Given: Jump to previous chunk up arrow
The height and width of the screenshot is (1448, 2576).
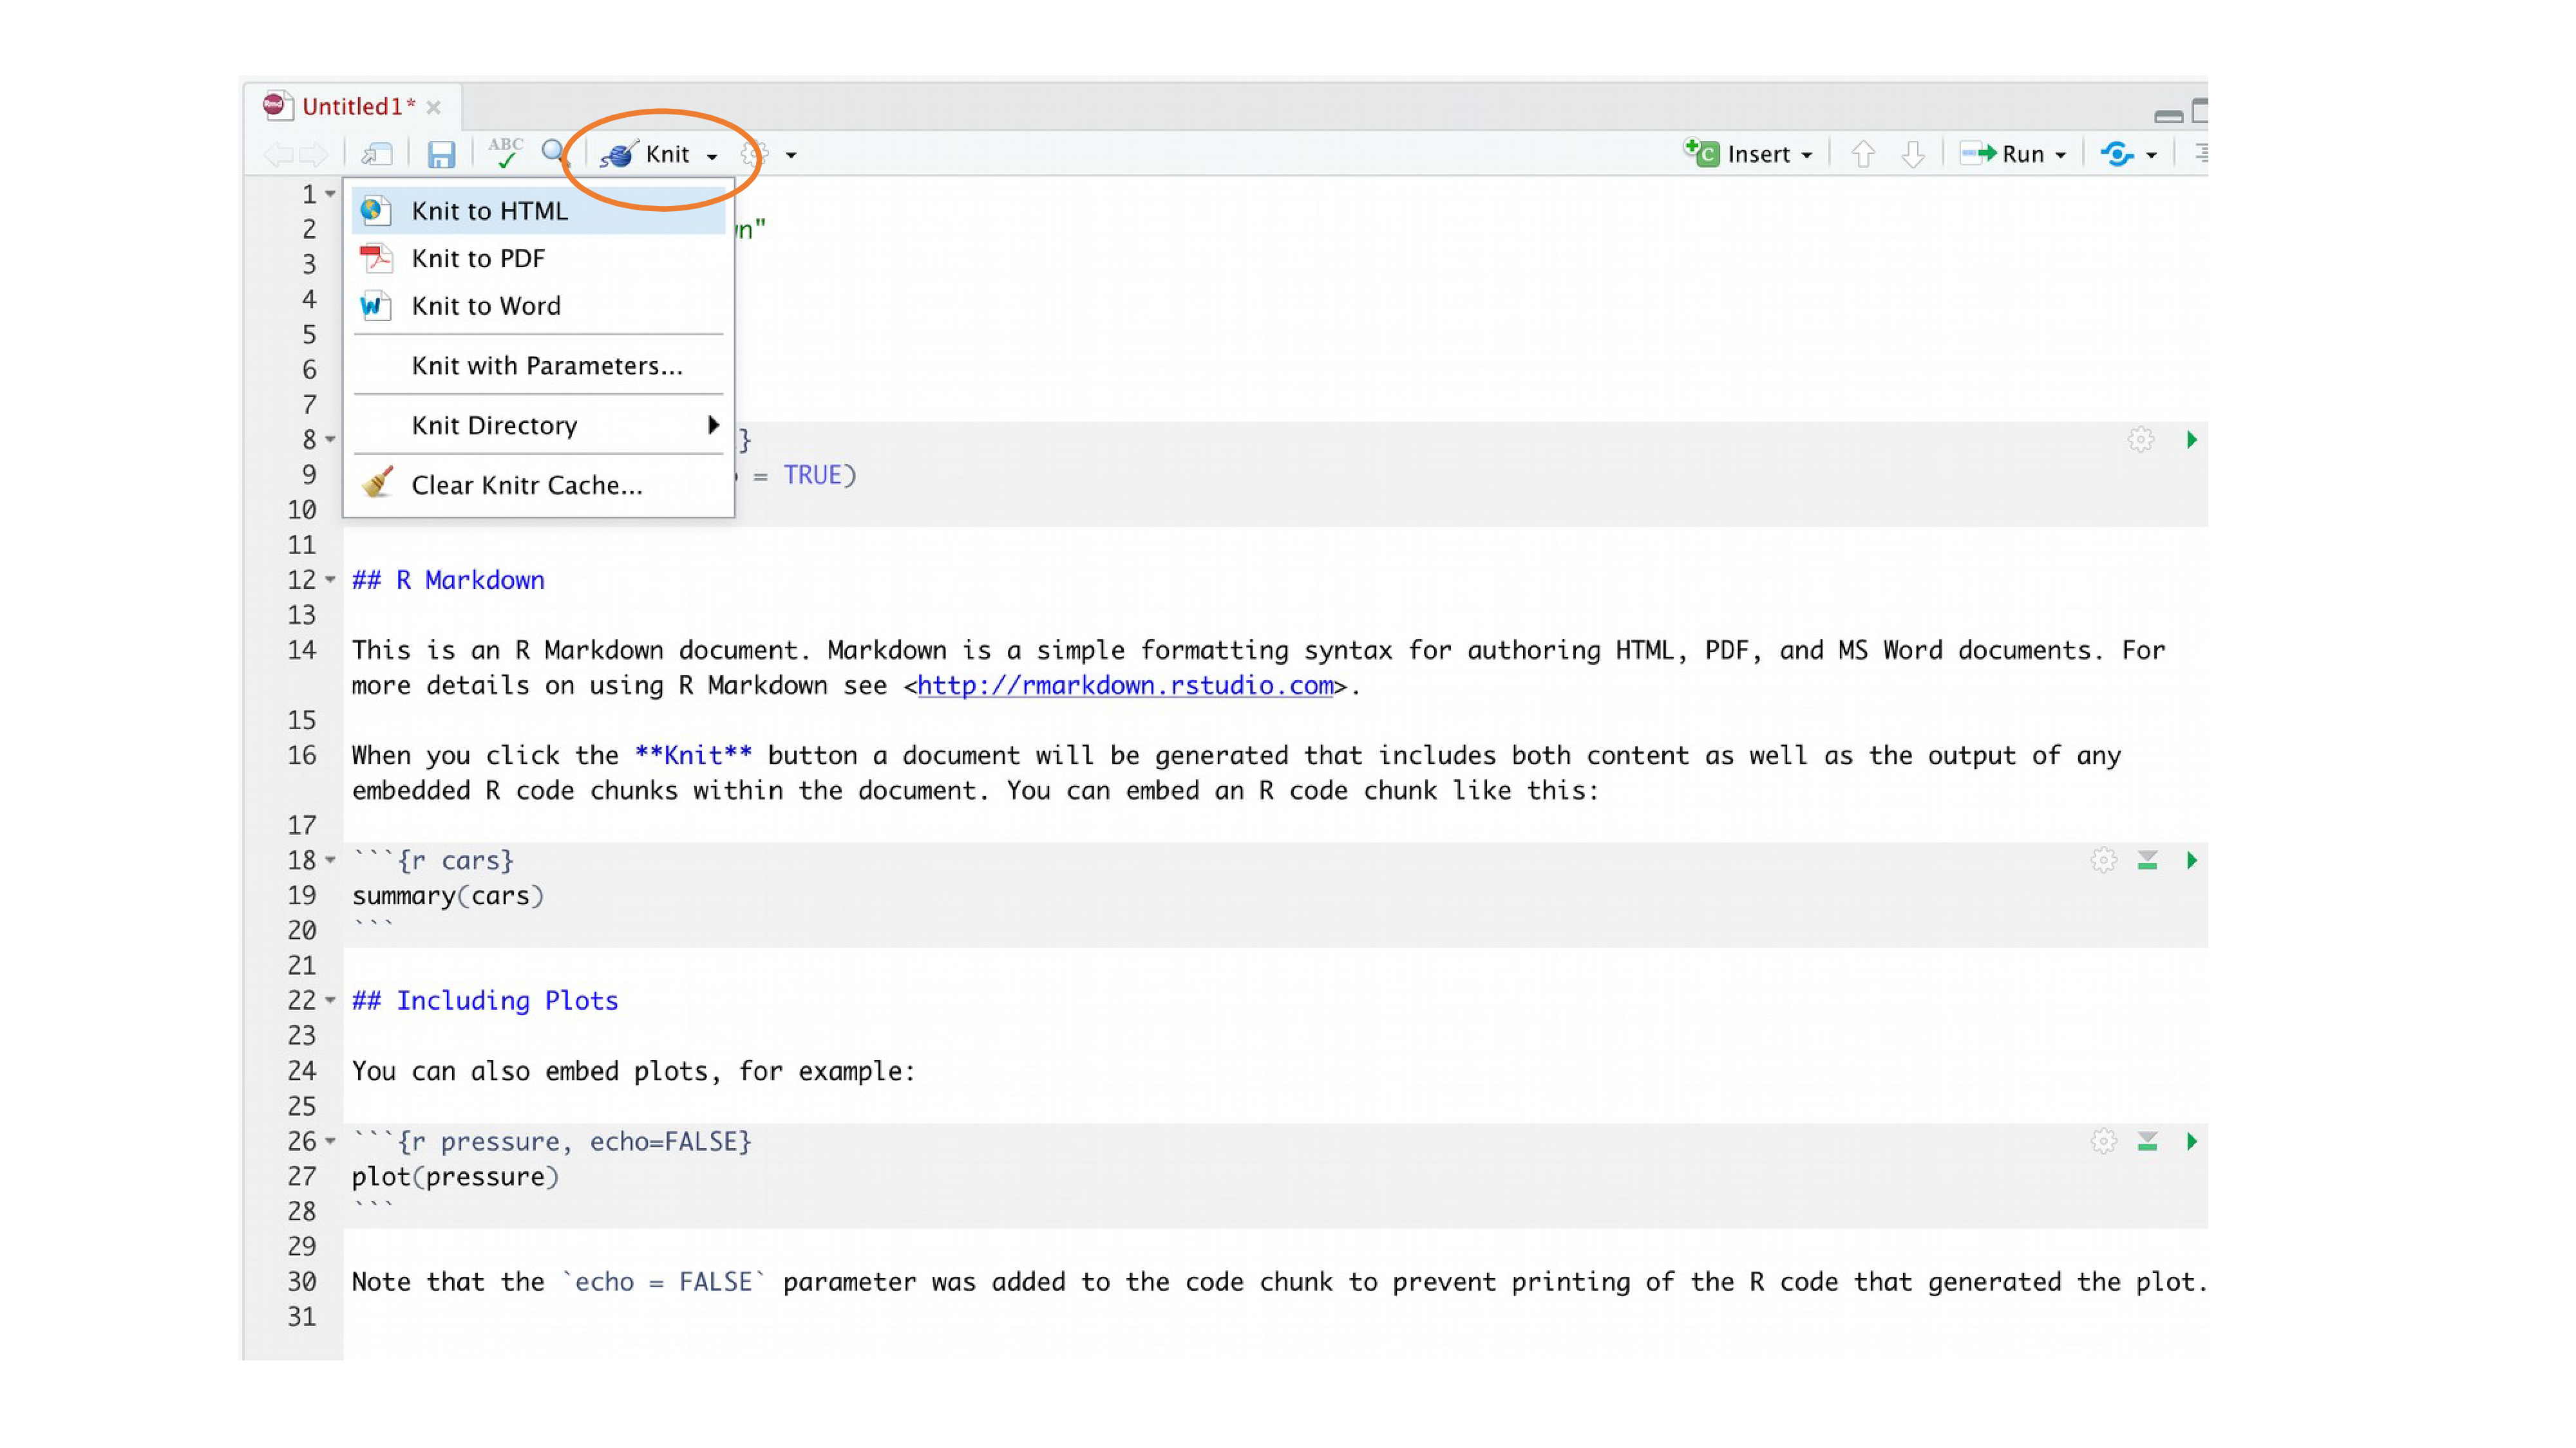Looking at the screenshot, I should point(1862,154).
